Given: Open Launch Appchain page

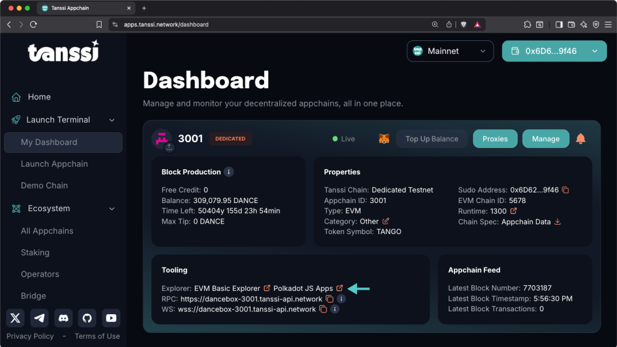Looking at the screenshot, I should [x=54, y=164].
